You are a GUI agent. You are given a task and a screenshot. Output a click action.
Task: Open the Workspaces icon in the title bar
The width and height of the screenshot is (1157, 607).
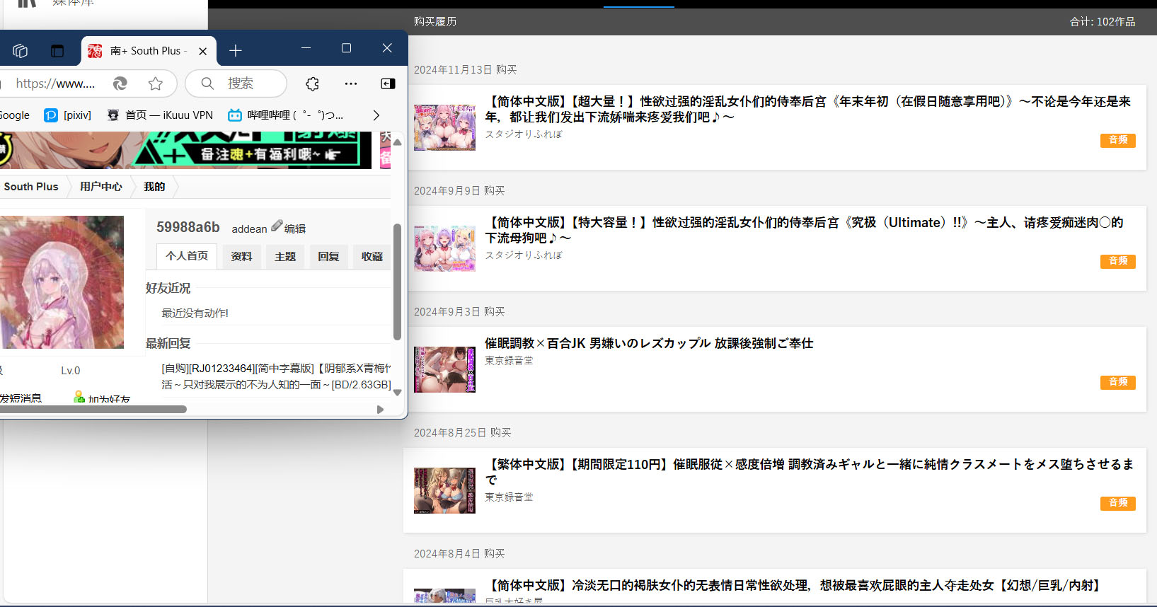click(21, 51)
